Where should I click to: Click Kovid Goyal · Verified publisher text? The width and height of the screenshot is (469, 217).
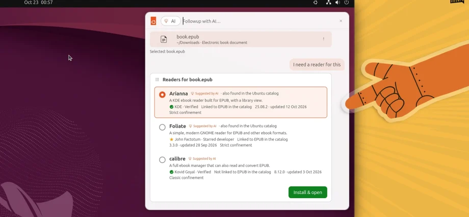click(x=193, y=172)
